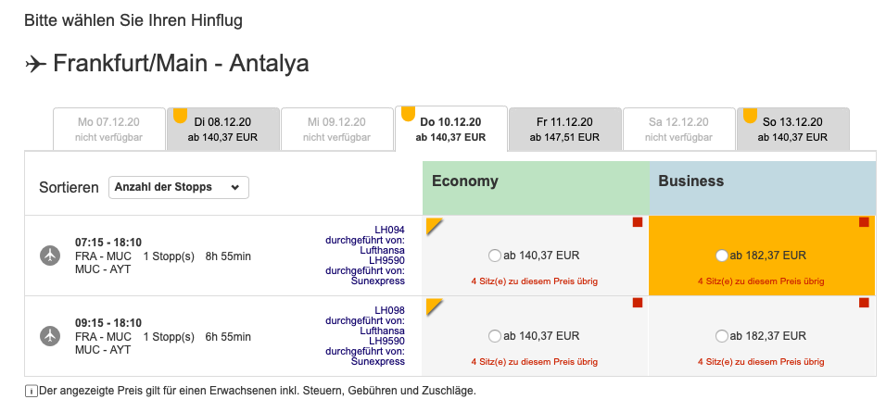This screenshot has width=886, height=412.
Task: Click the red square in the 07:15 Economy cell
Action: [638, 222]
